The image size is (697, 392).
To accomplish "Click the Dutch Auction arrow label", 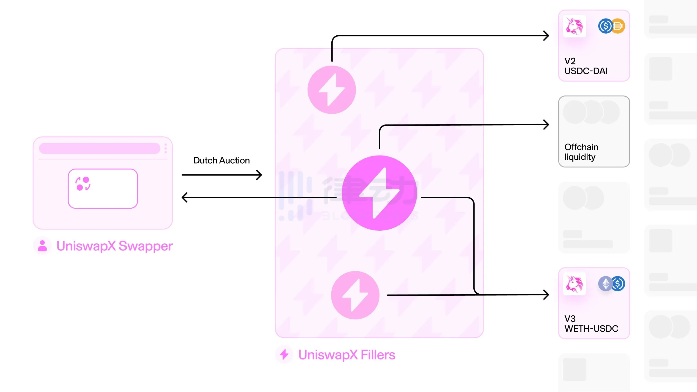I will [x=222, y=160].
